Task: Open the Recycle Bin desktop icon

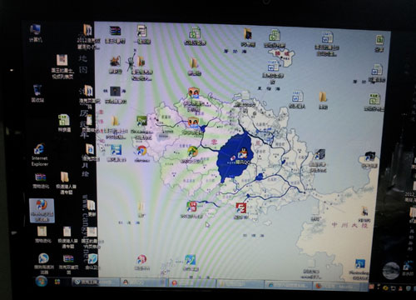Action: [37, 93]
